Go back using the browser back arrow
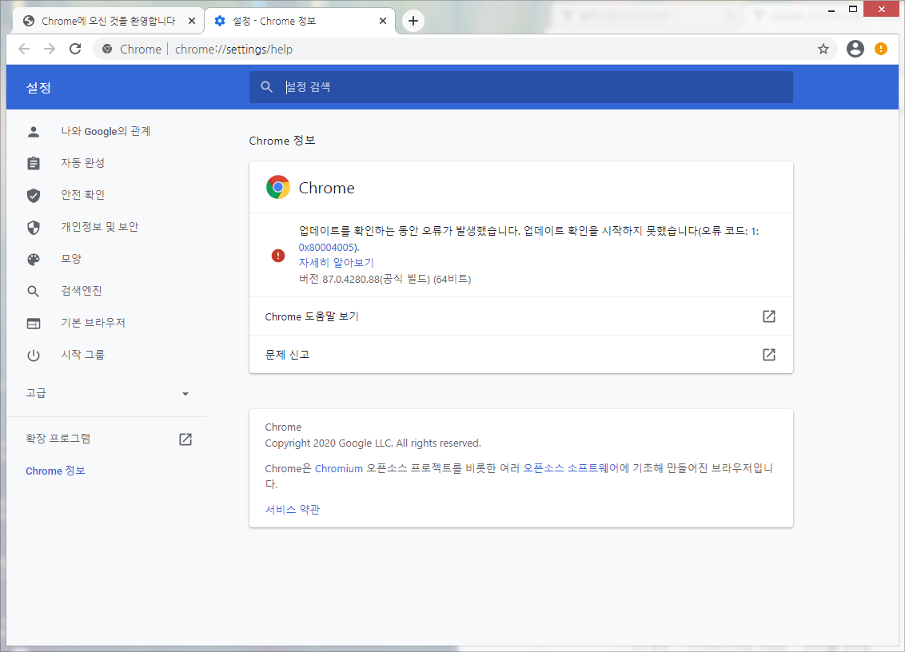 24,49
